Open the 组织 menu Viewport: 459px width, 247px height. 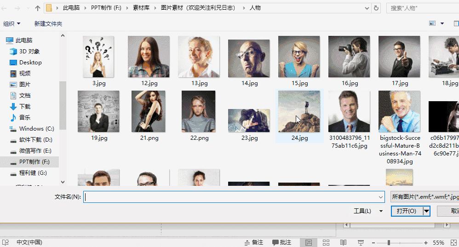click(x=11, y=24)
